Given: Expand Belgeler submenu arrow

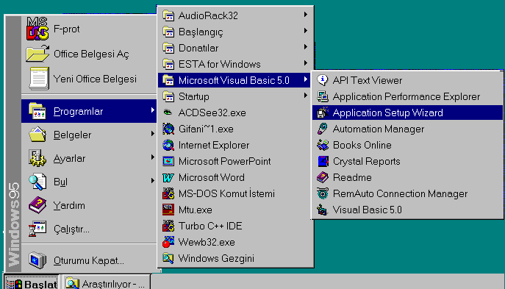Looking at the screenshot, I should coord(152,134).
